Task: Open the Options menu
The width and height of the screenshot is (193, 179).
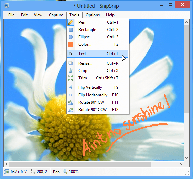Action: pos(93,15)
